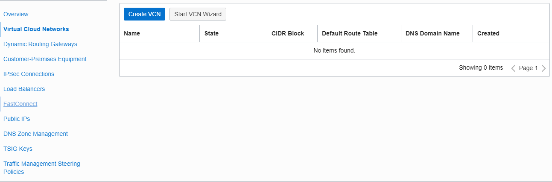Select TSIG Keys in sidebar

pyautogui.click(x=18, y=149)
